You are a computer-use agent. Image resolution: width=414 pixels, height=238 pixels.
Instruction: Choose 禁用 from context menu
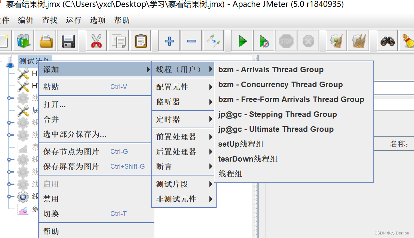click(95, 199)
